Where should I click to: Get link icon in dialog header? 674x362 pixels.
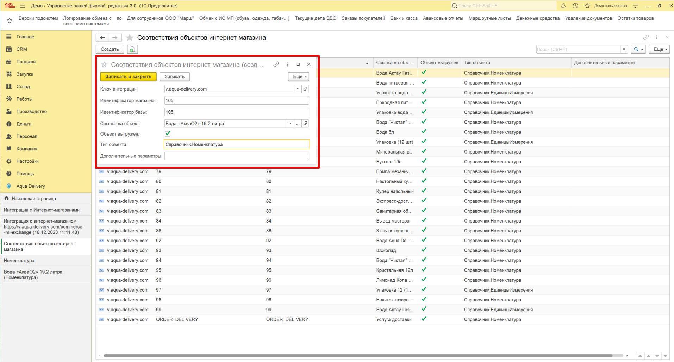coord(276,64)
